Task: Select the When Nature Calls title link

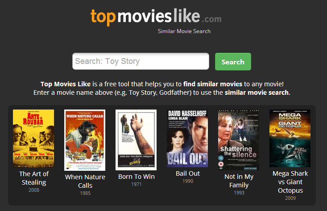Action: pos(85,181)
